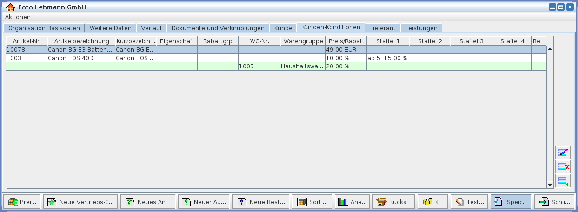Switch to Organisation Basisdaten tab
The width and height of the screenshot is (578, 212).
pyautogui.click(x=45, y=28)
